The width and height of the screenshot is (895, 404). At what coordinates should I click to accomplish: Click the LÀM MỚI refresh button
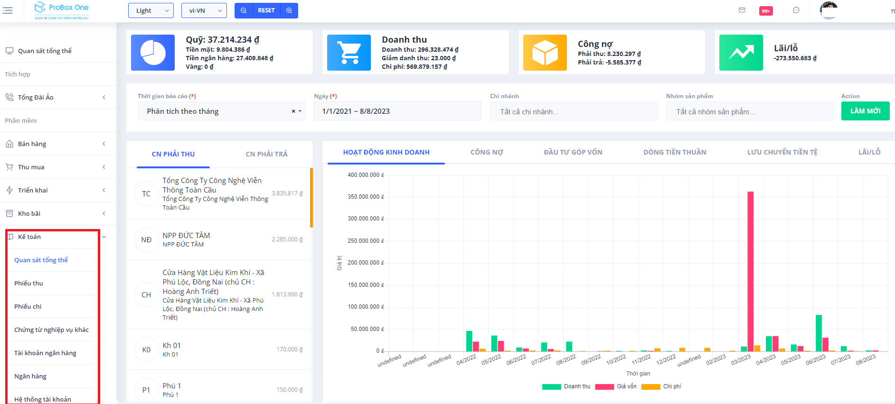(x=865, y=111)
